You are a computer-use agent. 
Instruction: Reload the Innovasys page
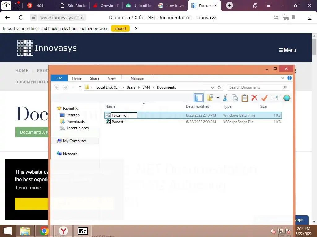(21, 17)
